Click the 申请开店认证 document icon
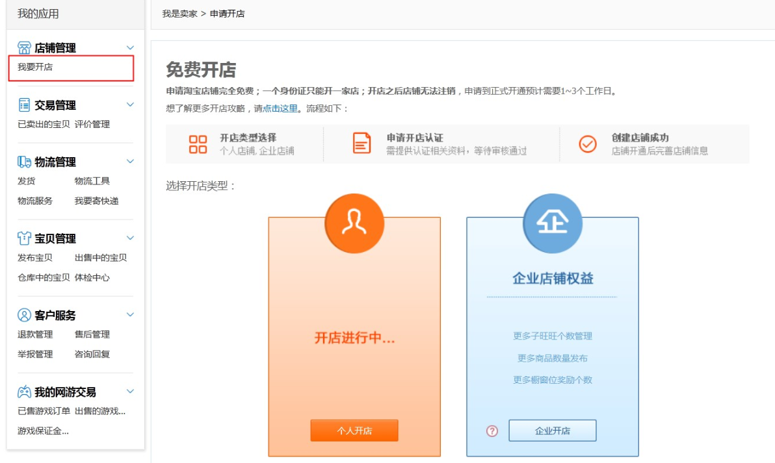 (x=361, y=143)
